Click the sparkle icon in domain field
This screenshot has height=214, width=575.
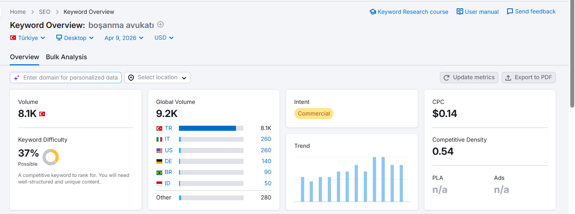pyautogui.click(x=17, y=78)
